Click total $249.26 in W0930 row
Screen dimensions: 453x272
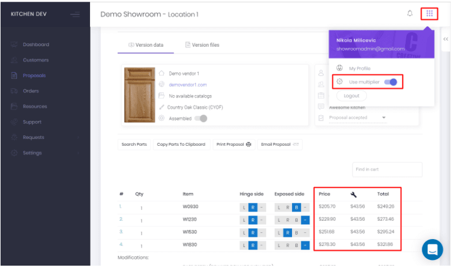[385, 206]
